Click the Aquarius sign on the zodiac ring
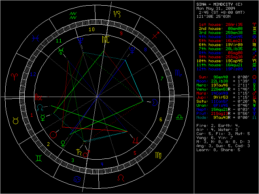The image size is (259, 194). [74, 16]
